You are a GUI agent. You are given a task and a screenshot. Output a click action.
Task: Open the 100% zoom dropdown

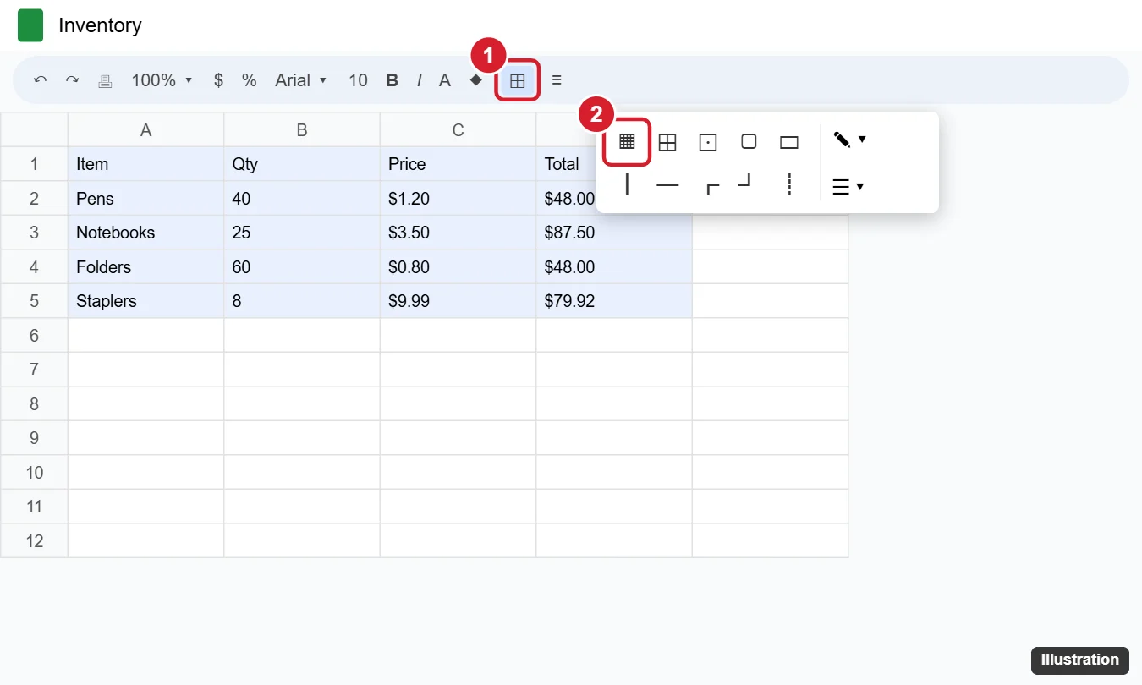tap(162, 80)
